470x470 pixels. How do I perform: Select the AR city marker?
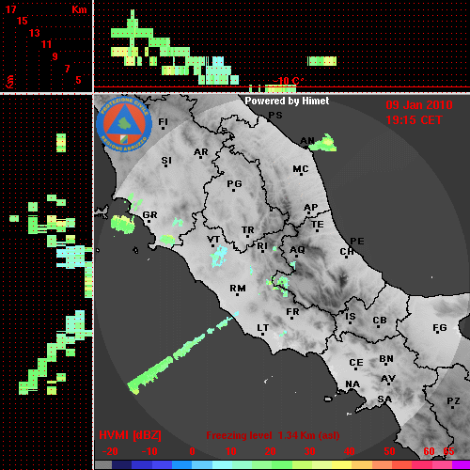201,158
